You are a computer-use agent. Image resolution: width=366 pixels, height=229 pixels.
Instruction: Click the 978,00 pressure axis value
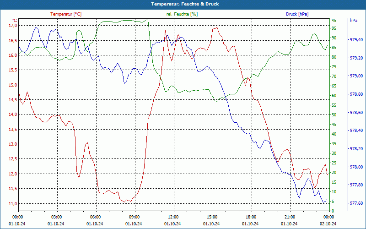click(x=356, y=167)
